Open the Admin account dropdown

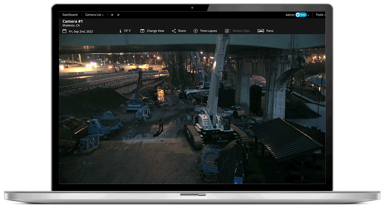(x=291, y=14)
